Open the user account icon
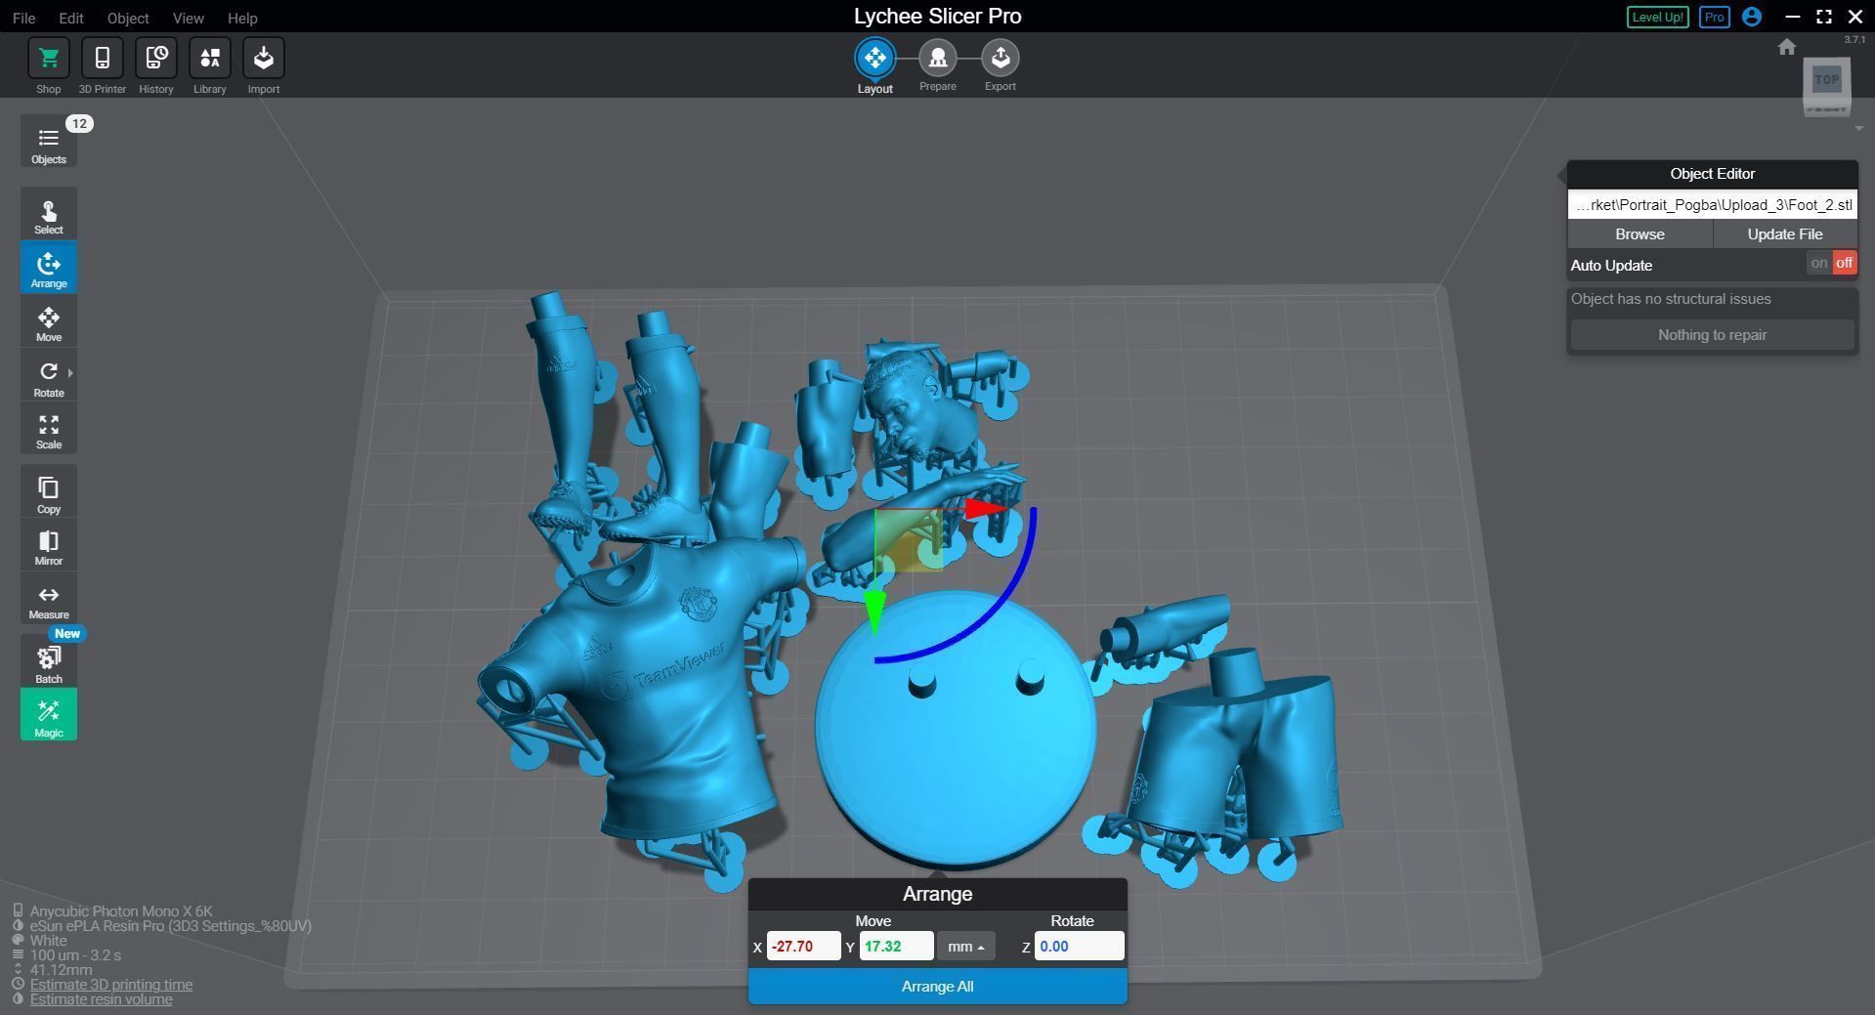This screenshot has width=1875, height=1015. click(x=1752, y=17)
